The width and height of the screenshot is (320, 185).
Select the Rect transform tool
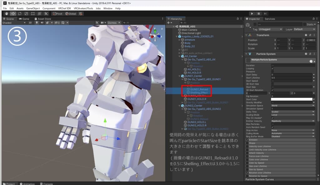[32, 13]
